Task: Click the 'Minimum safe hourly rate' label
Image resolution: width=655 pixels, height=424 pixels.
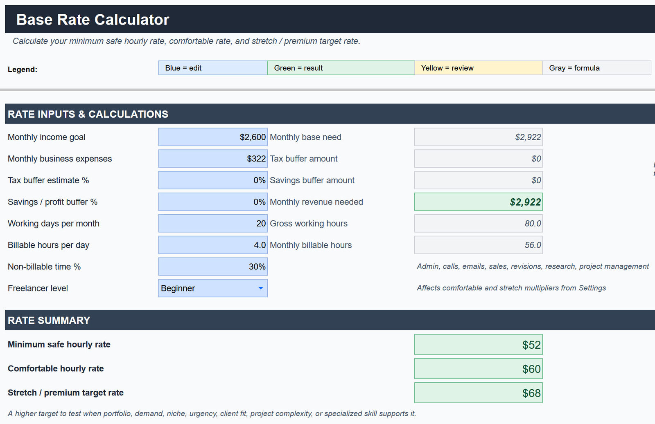Action: point(59,345)
